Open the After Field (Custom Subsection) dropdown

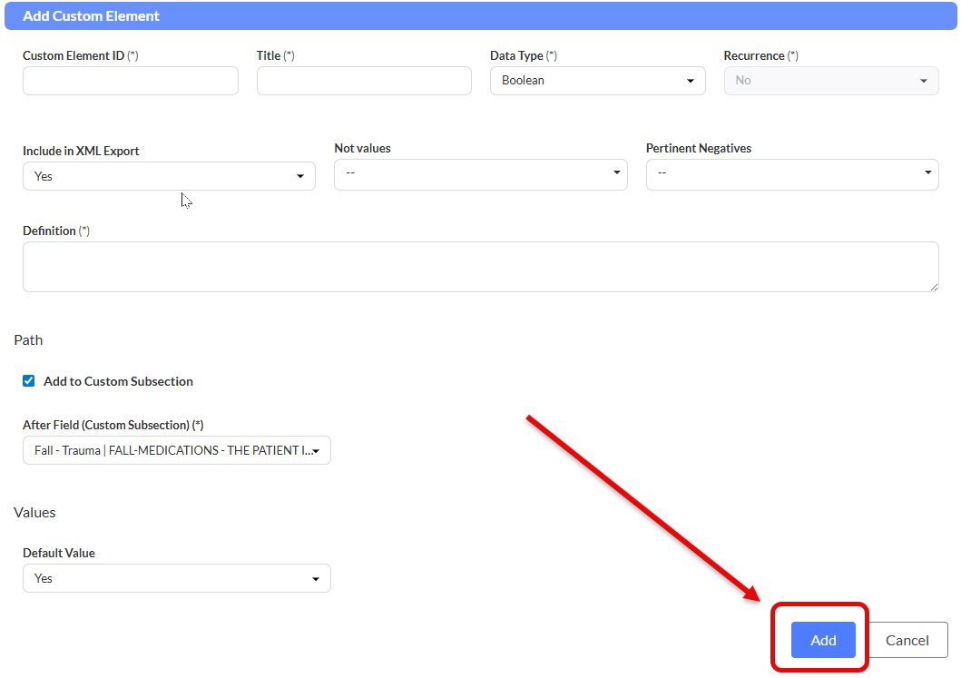(176, 450)
